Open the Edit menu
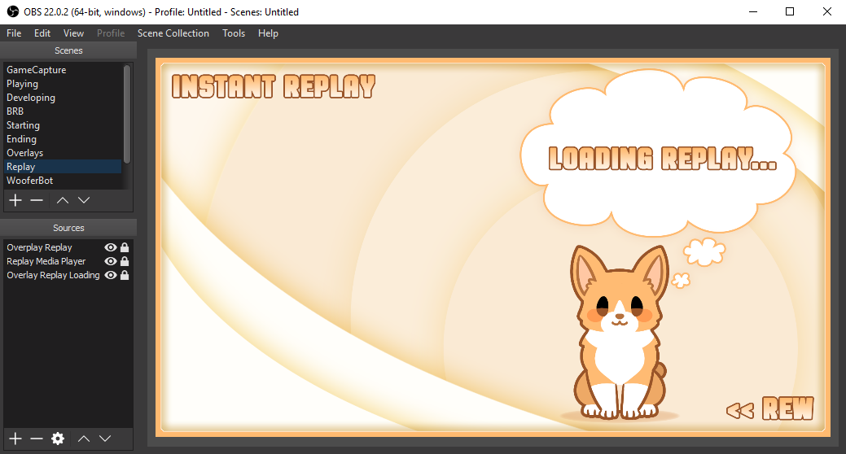 coord(42,33)
